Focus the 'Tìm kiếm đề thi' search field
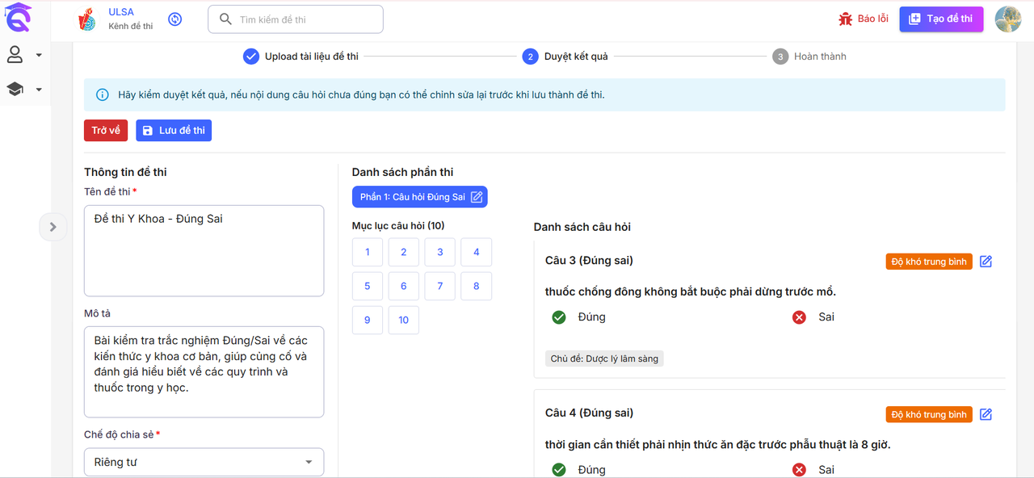Viewport: 1034px width, 478px height. pos(296,19)
